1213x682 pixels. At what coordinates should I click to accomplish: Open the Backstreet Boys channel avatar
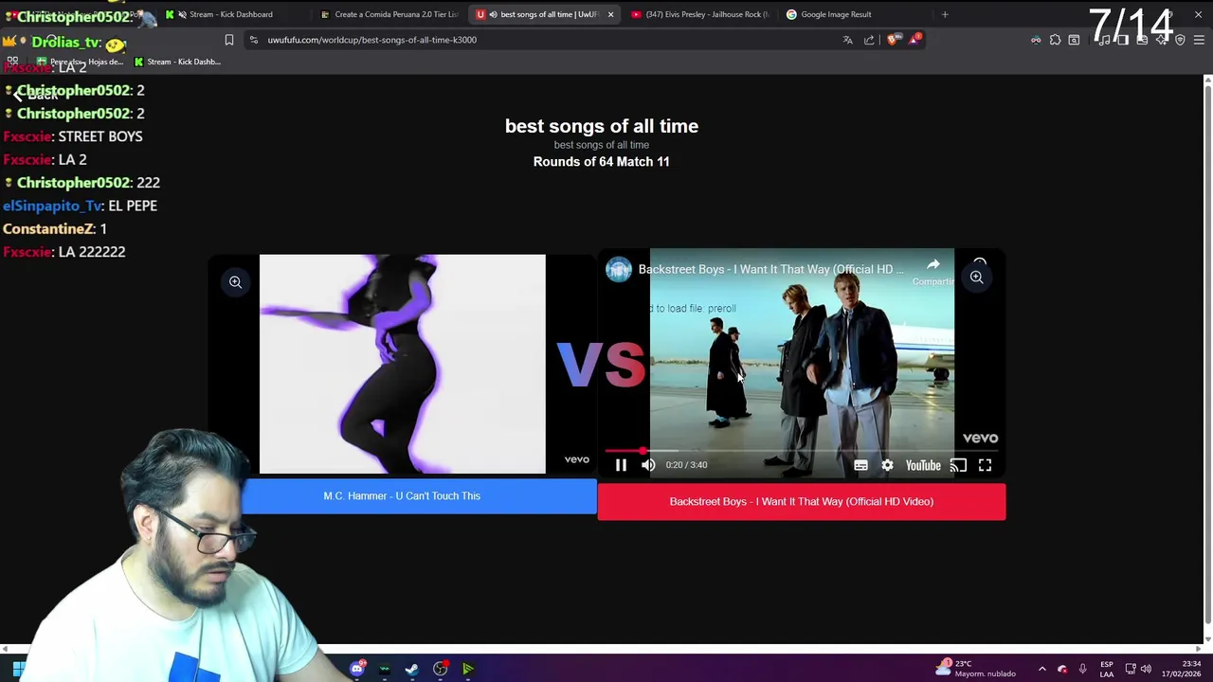619,269
